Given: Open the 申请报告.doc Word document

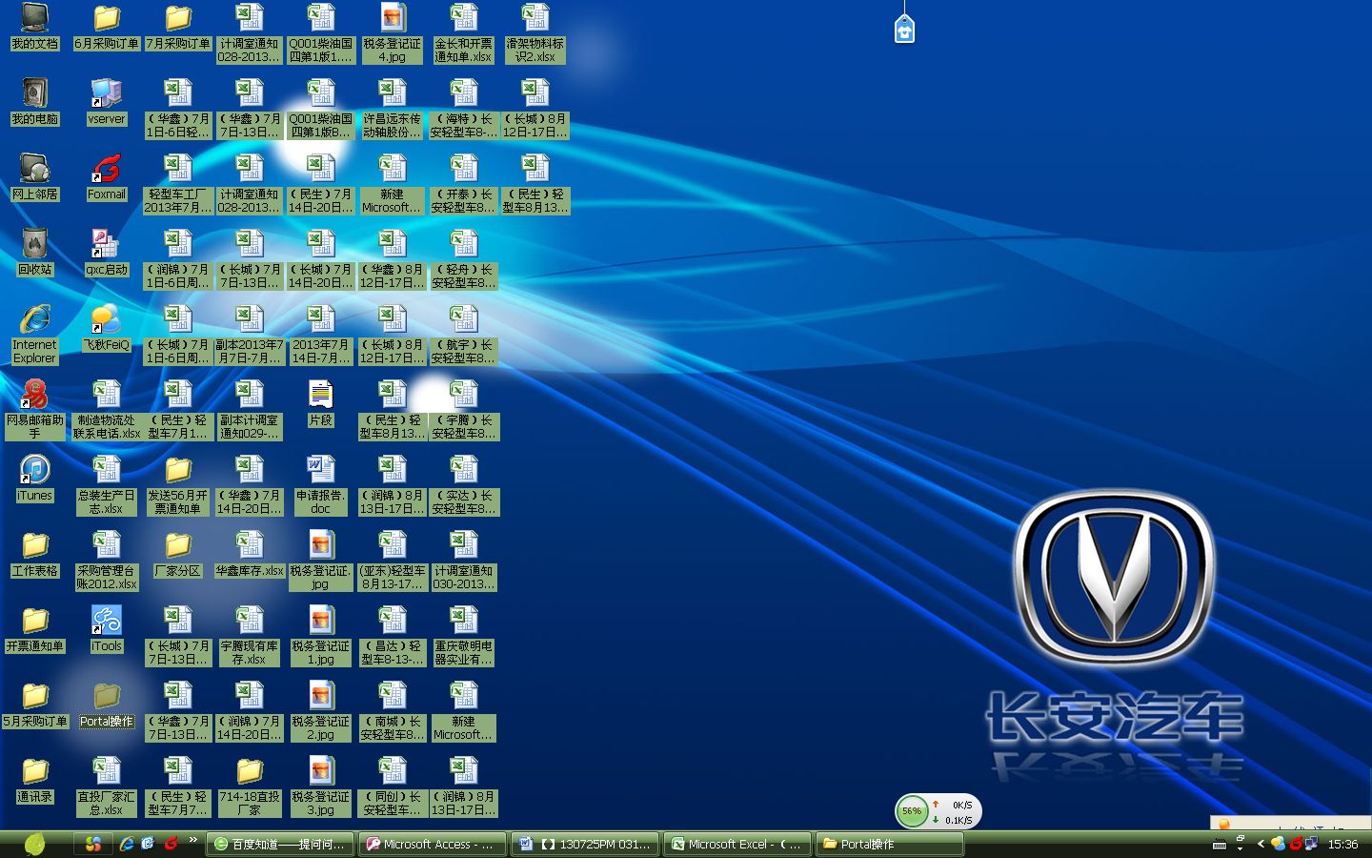Looking at the screenshot, I should pyautogui.click(x=320, y=473).
